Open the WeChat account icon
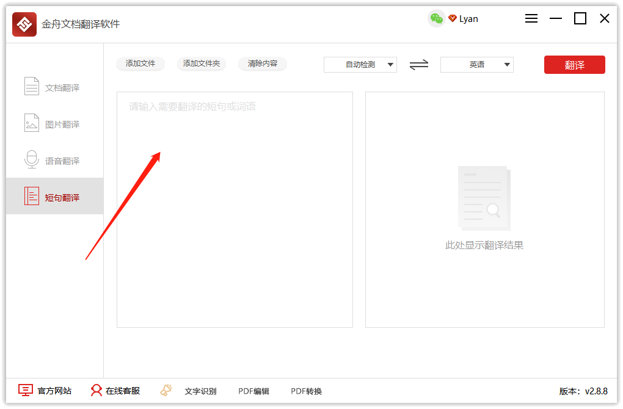Image resolution: width=623 pixels, height=409 pixels. [x=436, y=18]
